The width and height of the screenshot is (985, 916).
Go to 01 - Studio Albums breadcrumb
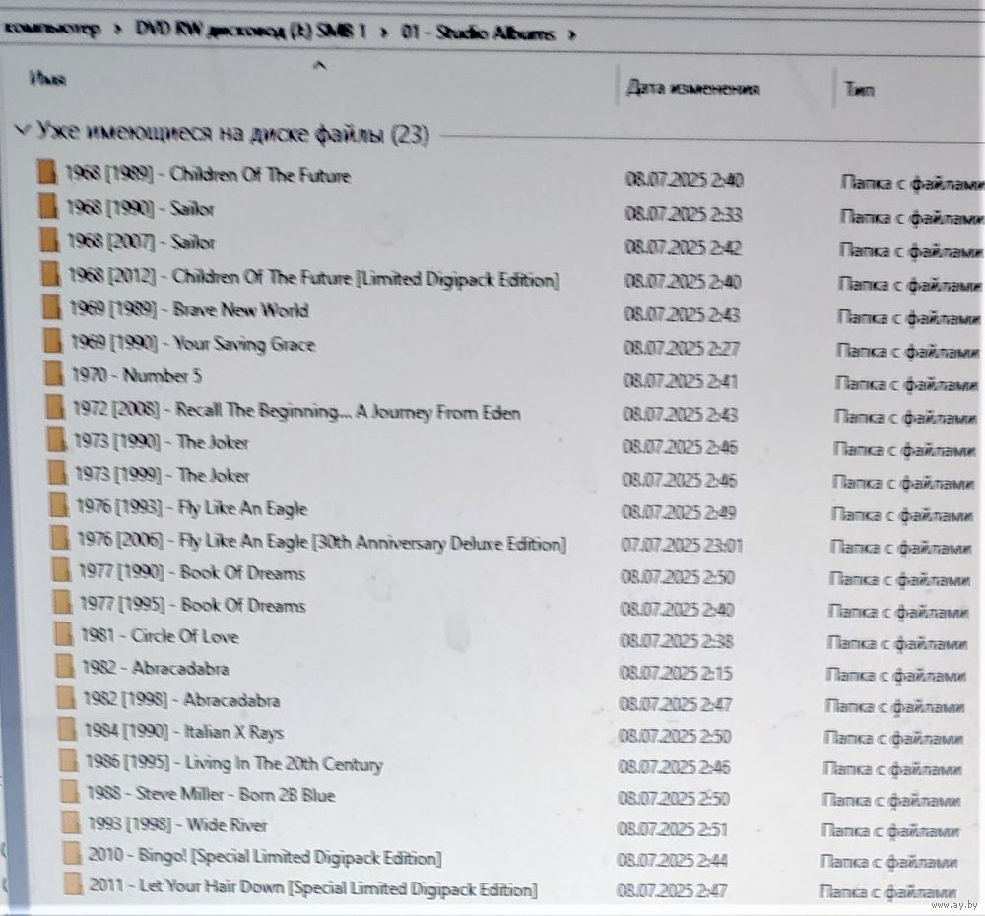478,33
